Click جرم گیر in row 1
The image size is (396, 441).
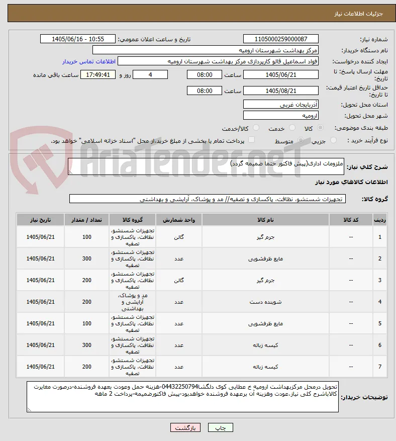(265, 237)
